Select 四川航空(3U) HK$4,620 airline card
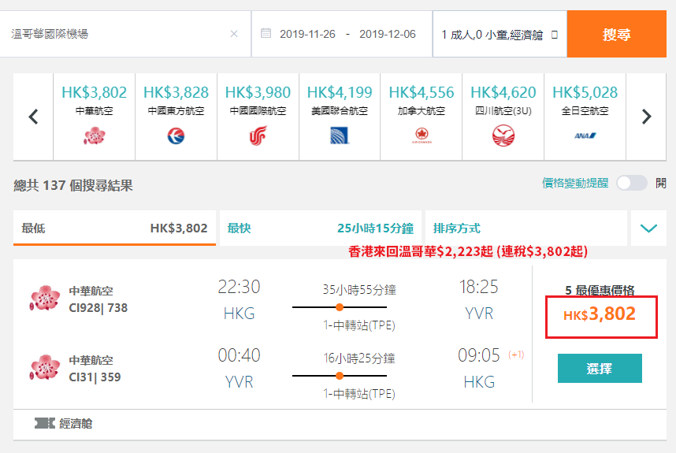This screenshot has height=453, width=676. click(x=503, y=117)
